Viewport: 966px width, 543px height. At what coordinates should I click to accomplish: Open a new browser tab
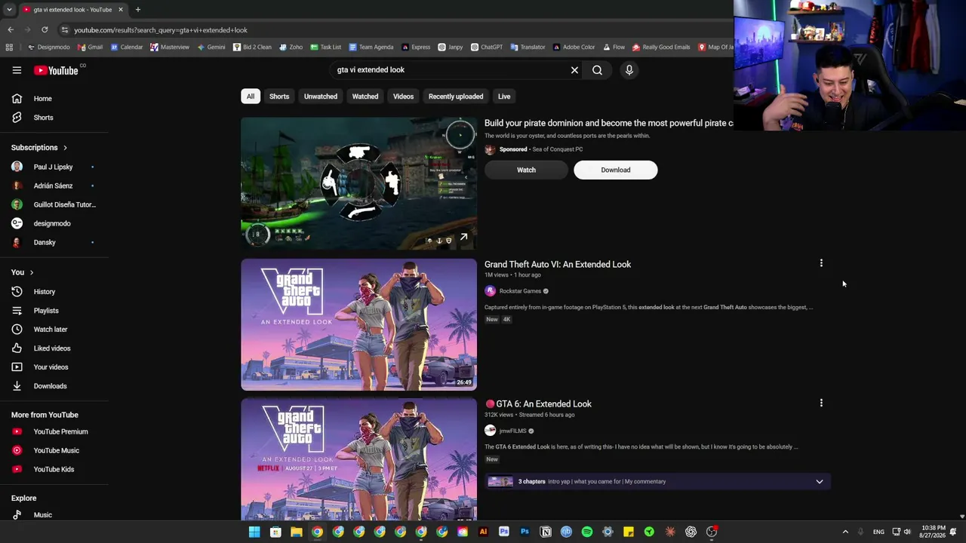coord(137,10)
